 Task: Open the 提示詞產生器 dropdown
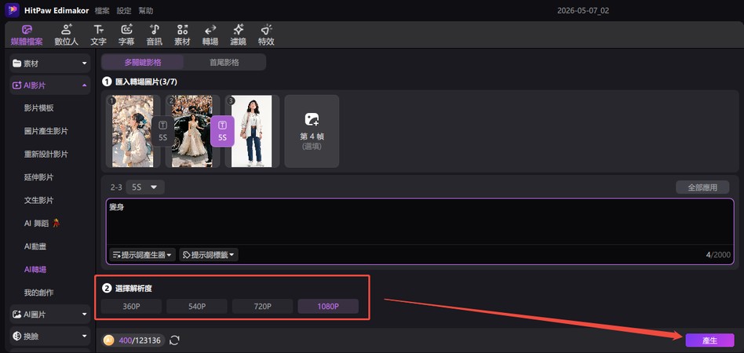pyautogui.click(x=142, y=255)
